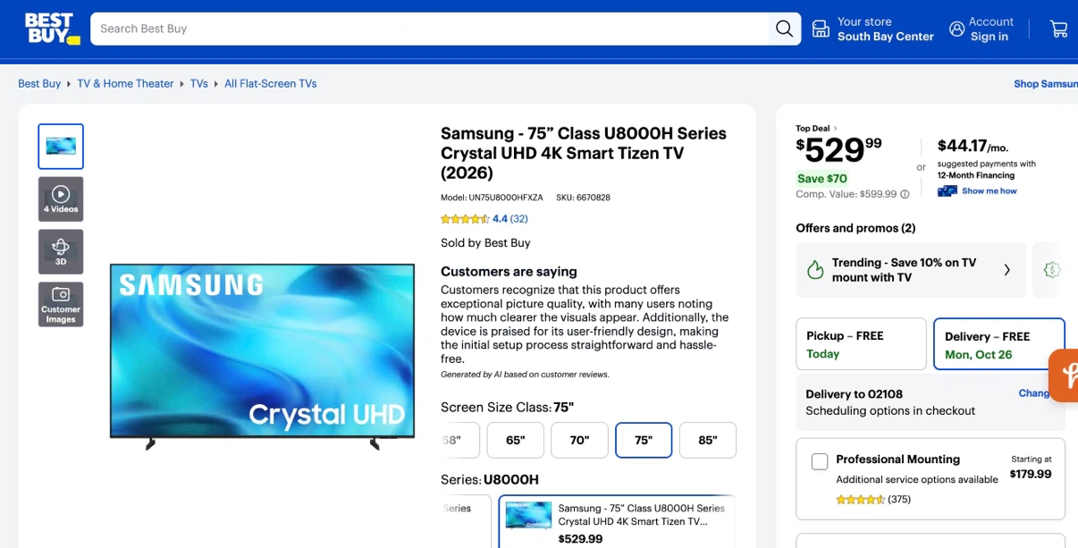This screenshot has height=548, width=1078.
Task: Select the Delivery – FREE Mon, Oct 26 option
Action: tap(999, 344)
